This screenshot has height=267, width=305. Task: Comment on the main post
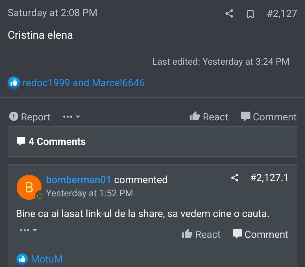(x=269, y=117)
